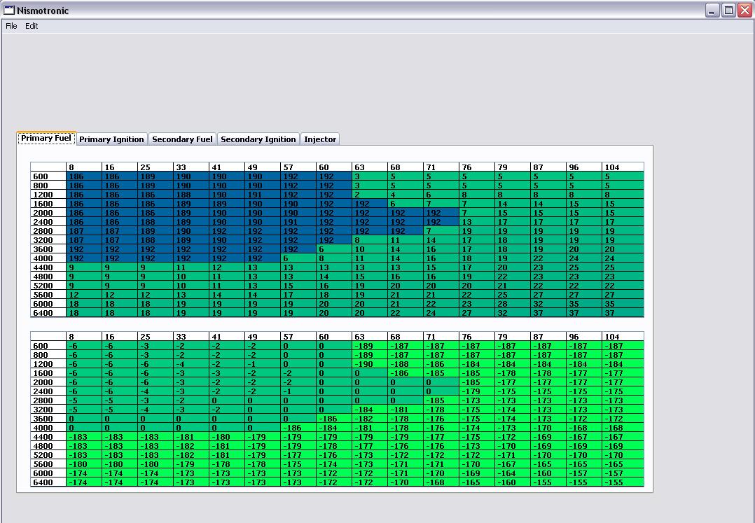Select lower table row header 4000
The height and width of the screenshot is (523, 755).
(48, 428)
